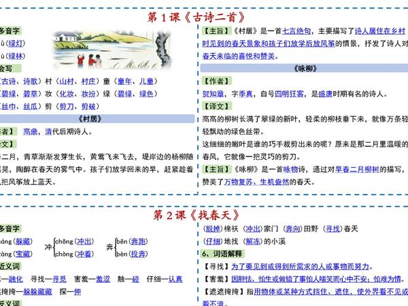Click the underlined synonym 羞涩

[103, 279]
